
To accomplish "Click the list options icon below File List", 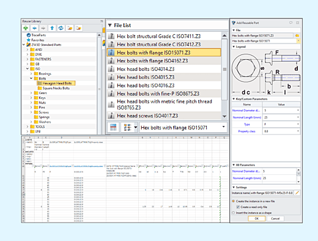I will [127, 128].
